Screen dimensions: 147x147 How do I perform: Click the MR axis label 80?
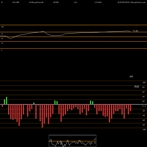143,87
